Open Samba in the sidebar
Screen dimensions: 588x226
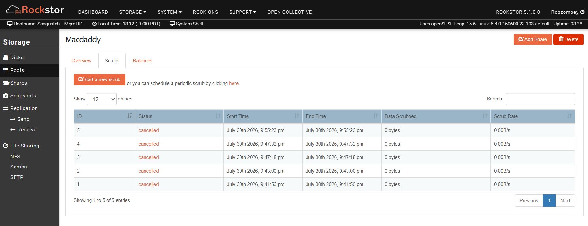[18, 167]
